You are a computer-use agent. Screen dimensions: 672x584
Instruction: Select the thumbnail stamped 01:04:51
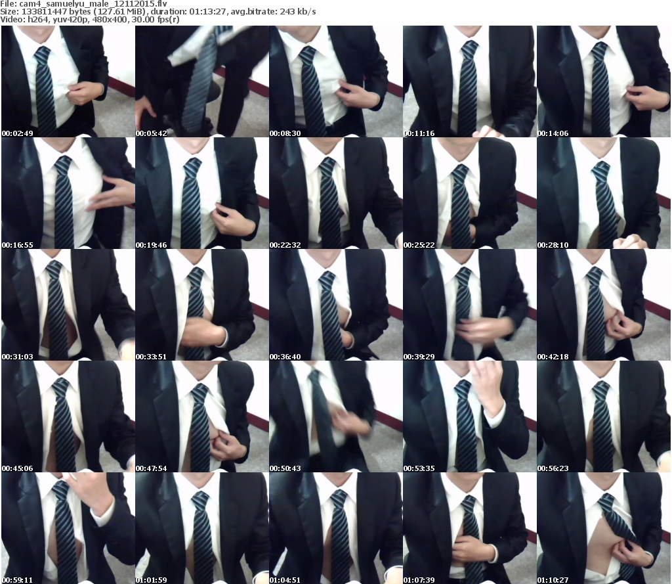tap(335, 528)
